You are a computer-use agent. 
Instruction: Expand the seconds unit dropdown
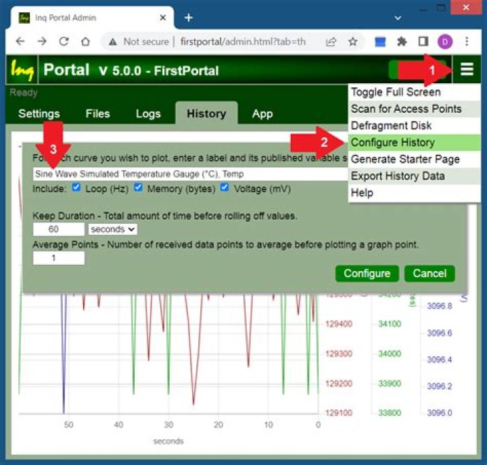(x=113, y=229)
